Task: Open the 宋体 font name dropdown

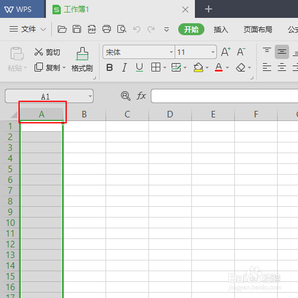Action: (171, 52)
